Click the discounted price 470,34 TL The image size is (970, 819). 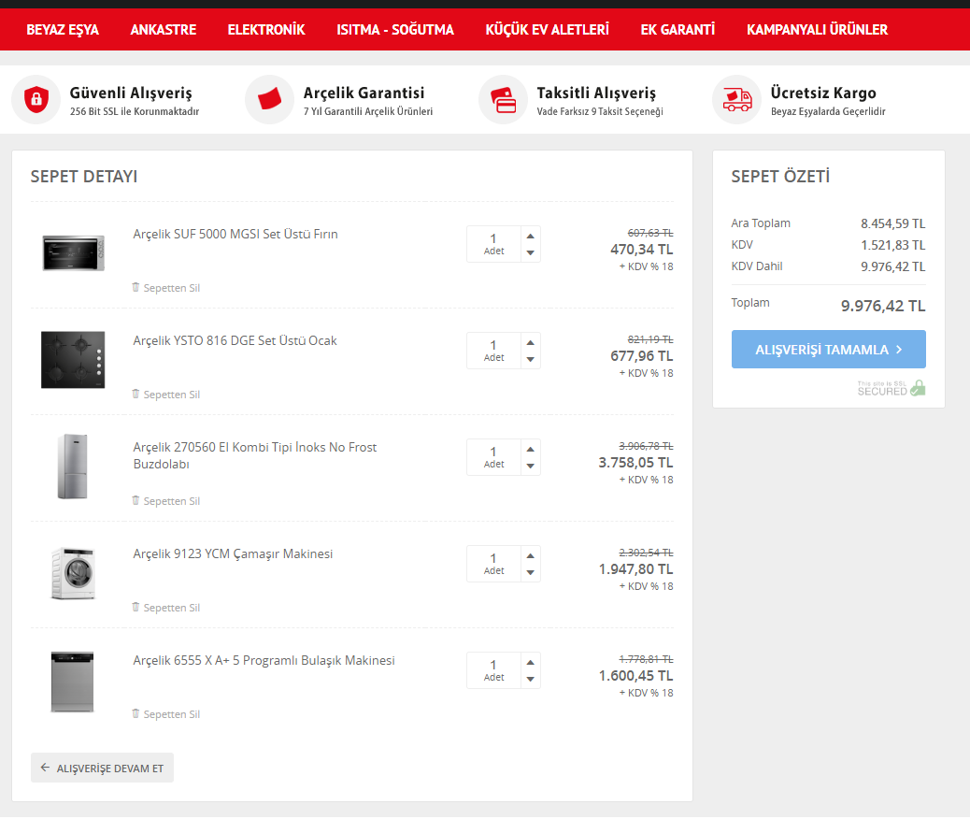pyautogui.click(x=641, y=250)
